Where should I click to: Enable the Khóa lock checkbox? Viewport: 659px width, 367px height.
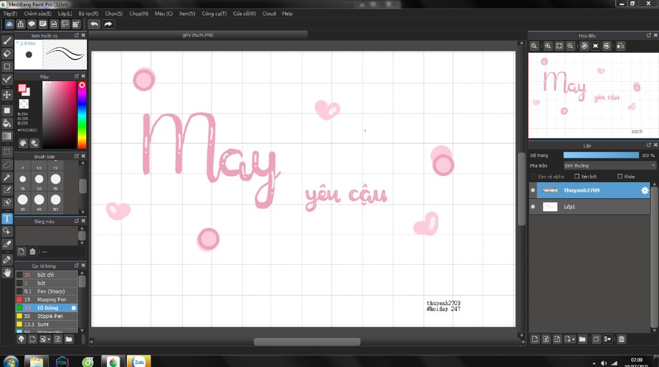[x=620, y=176]
